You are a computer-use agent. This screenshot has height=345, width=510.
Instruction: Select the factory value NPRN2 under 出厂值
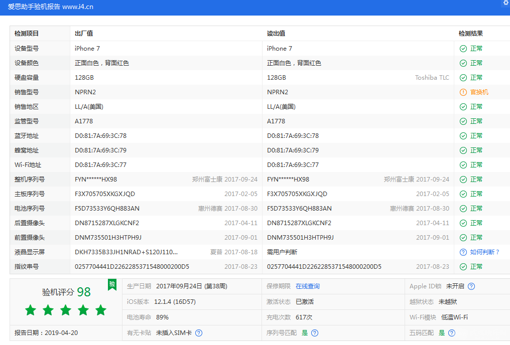(85, 92)
